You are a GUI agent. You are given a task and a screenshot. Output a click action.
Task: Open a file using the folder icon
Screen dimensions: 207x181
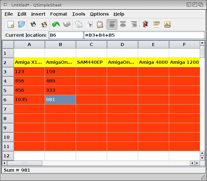(x=21, y=24)
